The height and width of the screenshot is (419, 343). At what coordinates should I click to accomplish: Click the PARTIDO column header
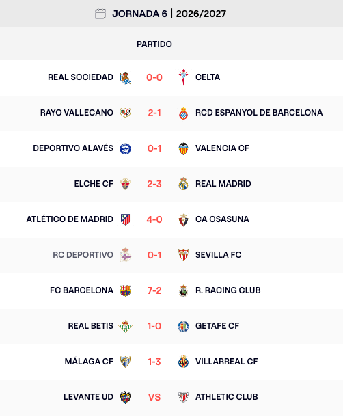click(x=154, y=44)
